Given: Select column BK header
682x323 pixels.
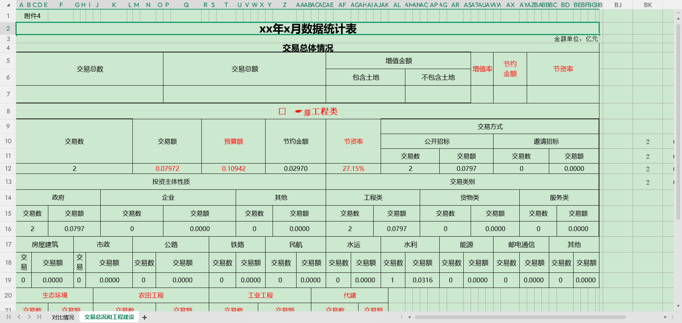Looking at the screenshot, I should [648, 5].
